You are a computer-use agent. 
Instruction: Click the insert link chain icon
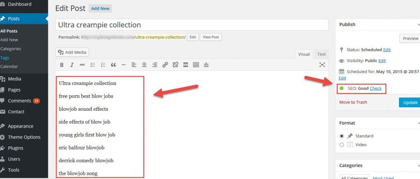pos(165,65)
